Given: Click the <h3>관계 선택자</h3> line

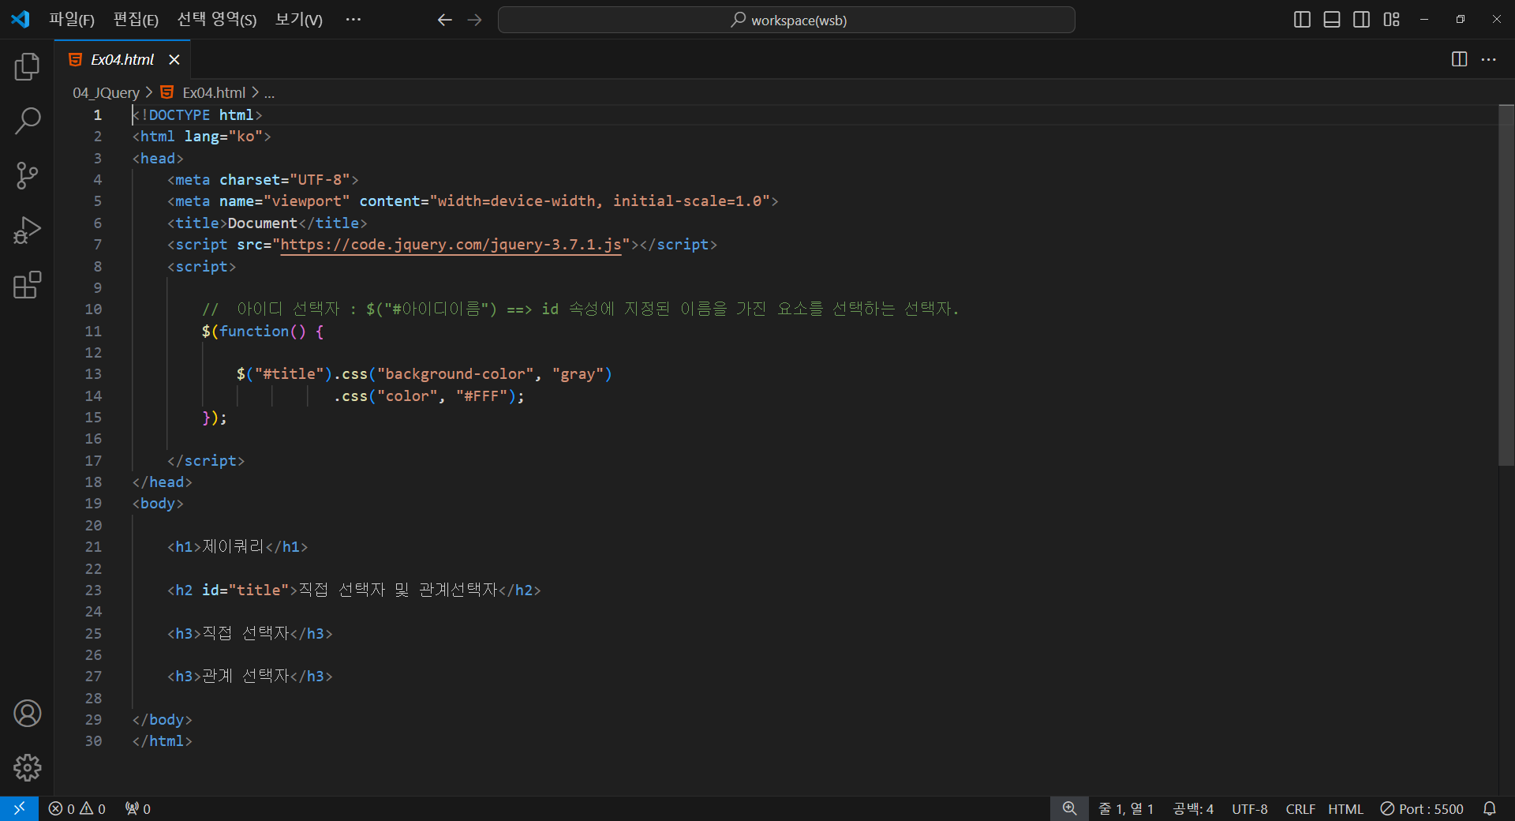Looking at the screenshot, I should 249,677.
